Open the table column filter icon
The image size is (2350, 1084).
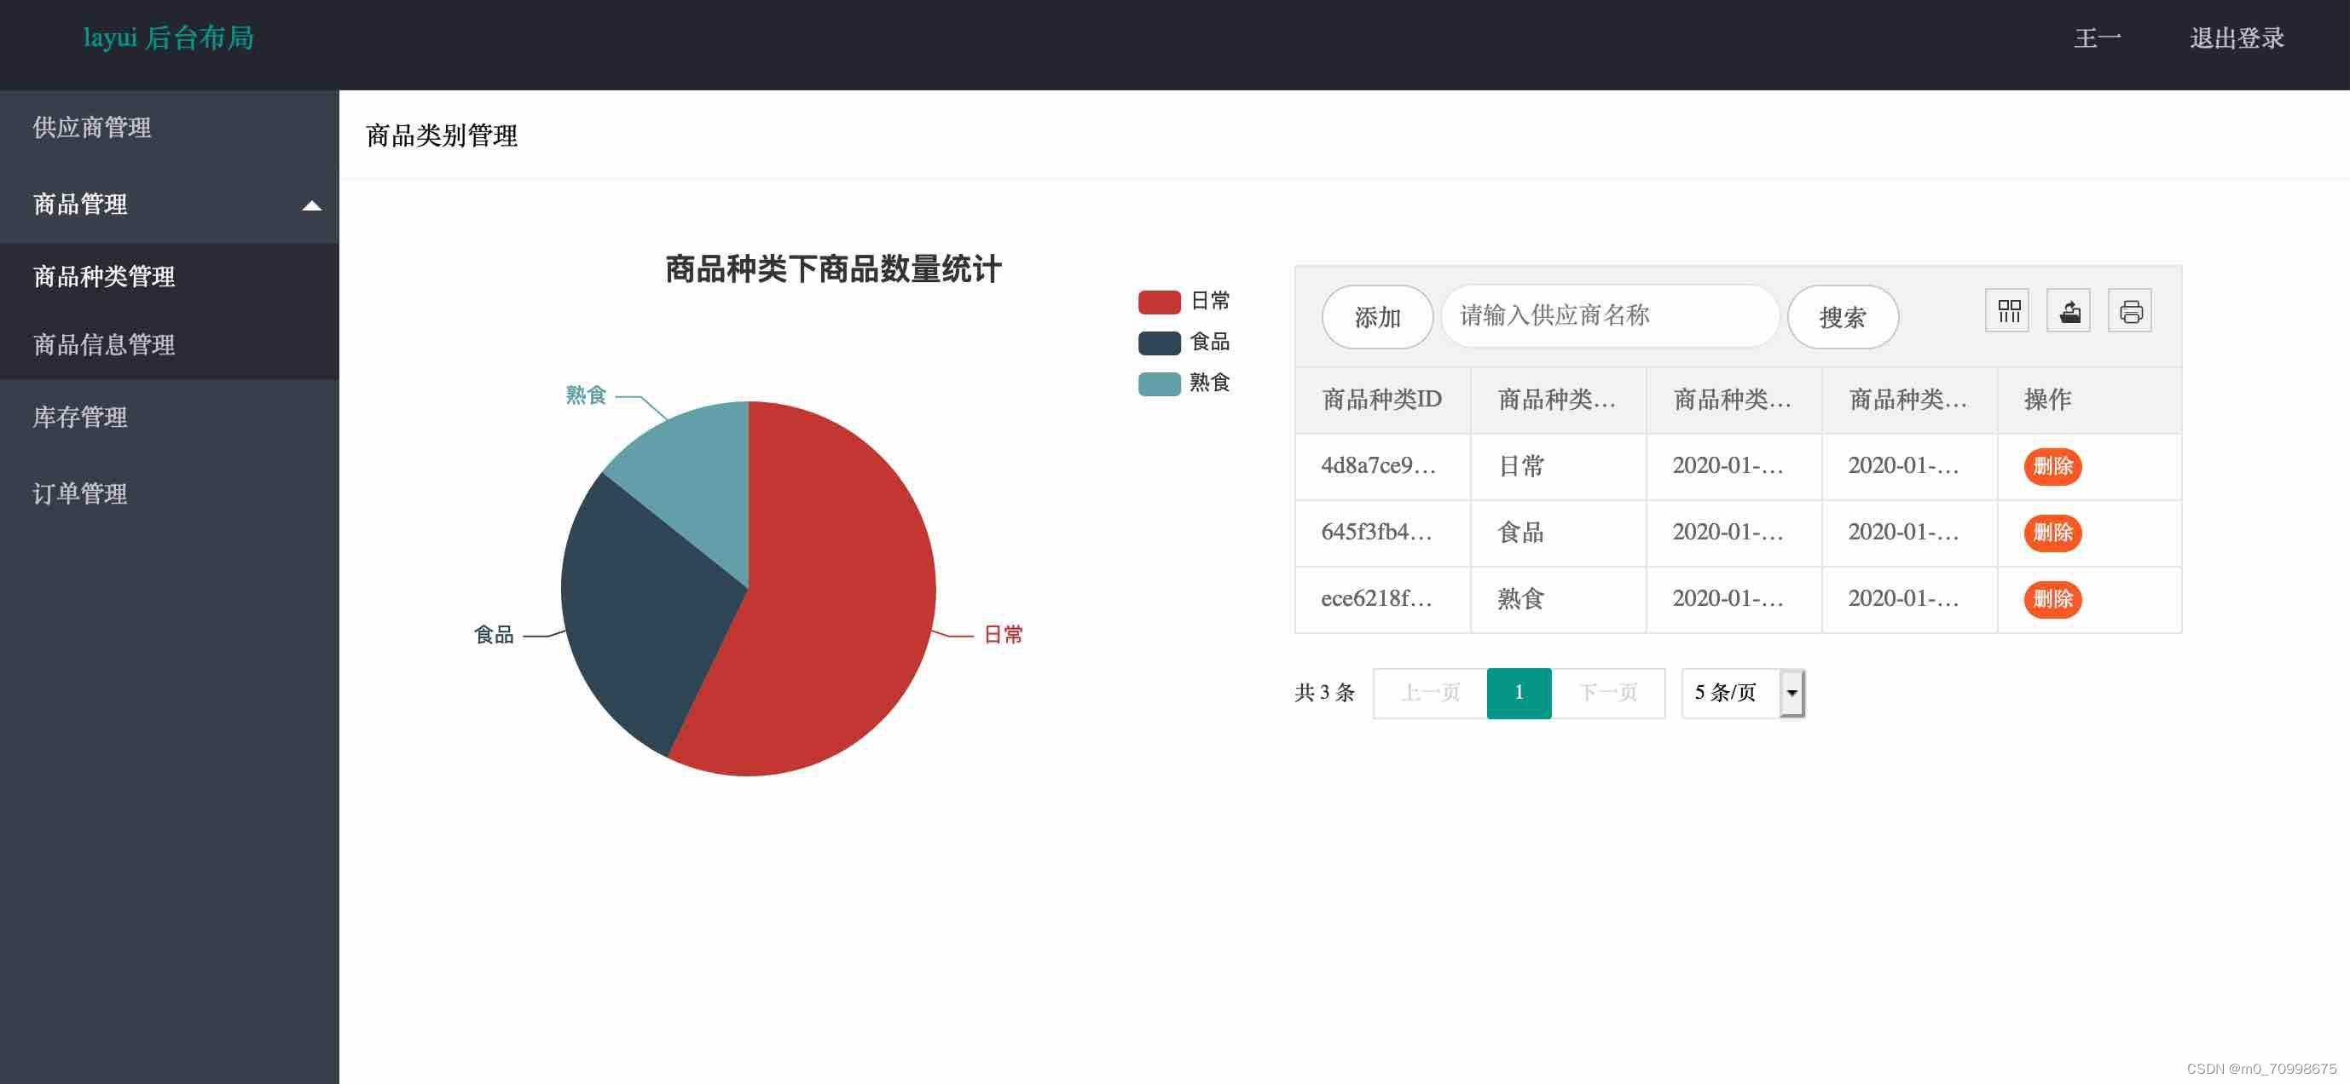click(x=2007, y=311)
